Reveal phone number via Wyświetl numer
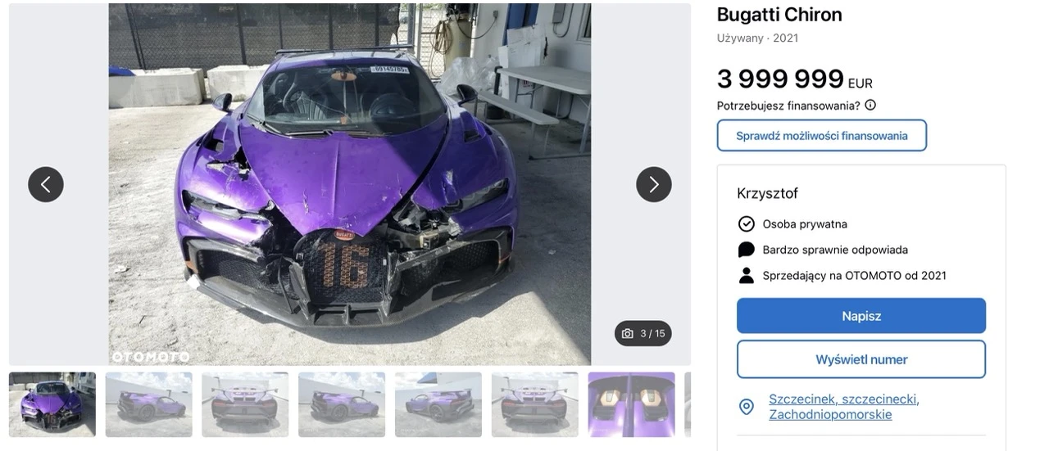The height and width of the screenshot is (451, 1049). [x=861, y=359]
